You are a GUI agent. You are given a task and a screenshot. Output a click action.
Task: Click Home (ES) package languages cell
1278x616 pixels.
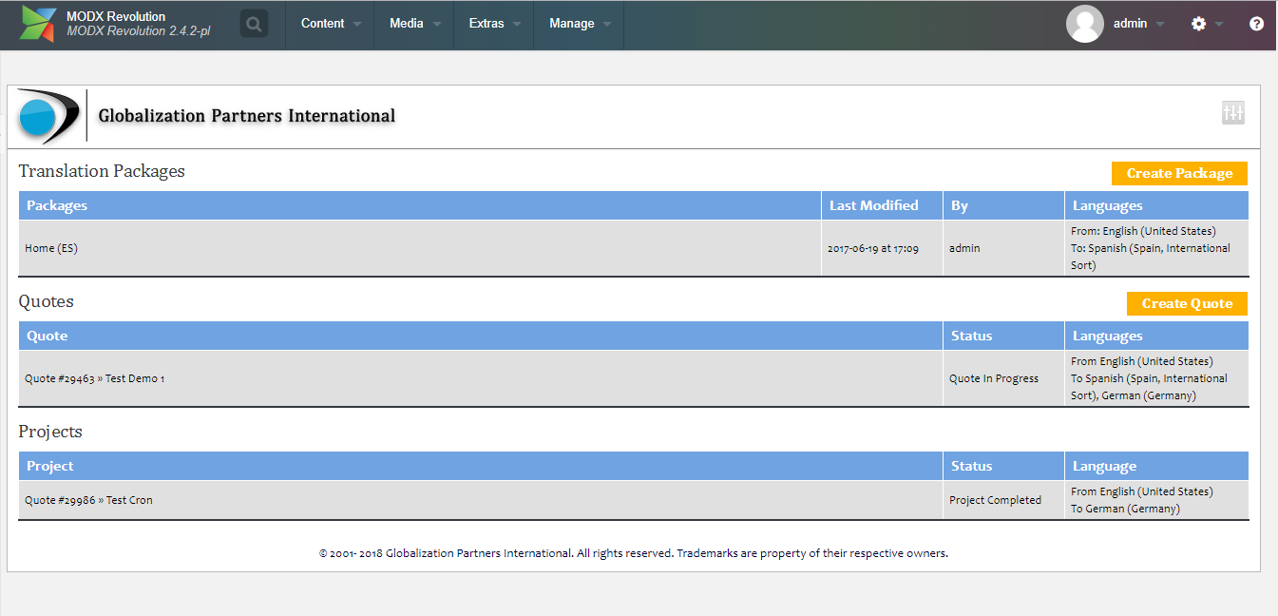click(1156, 248)
